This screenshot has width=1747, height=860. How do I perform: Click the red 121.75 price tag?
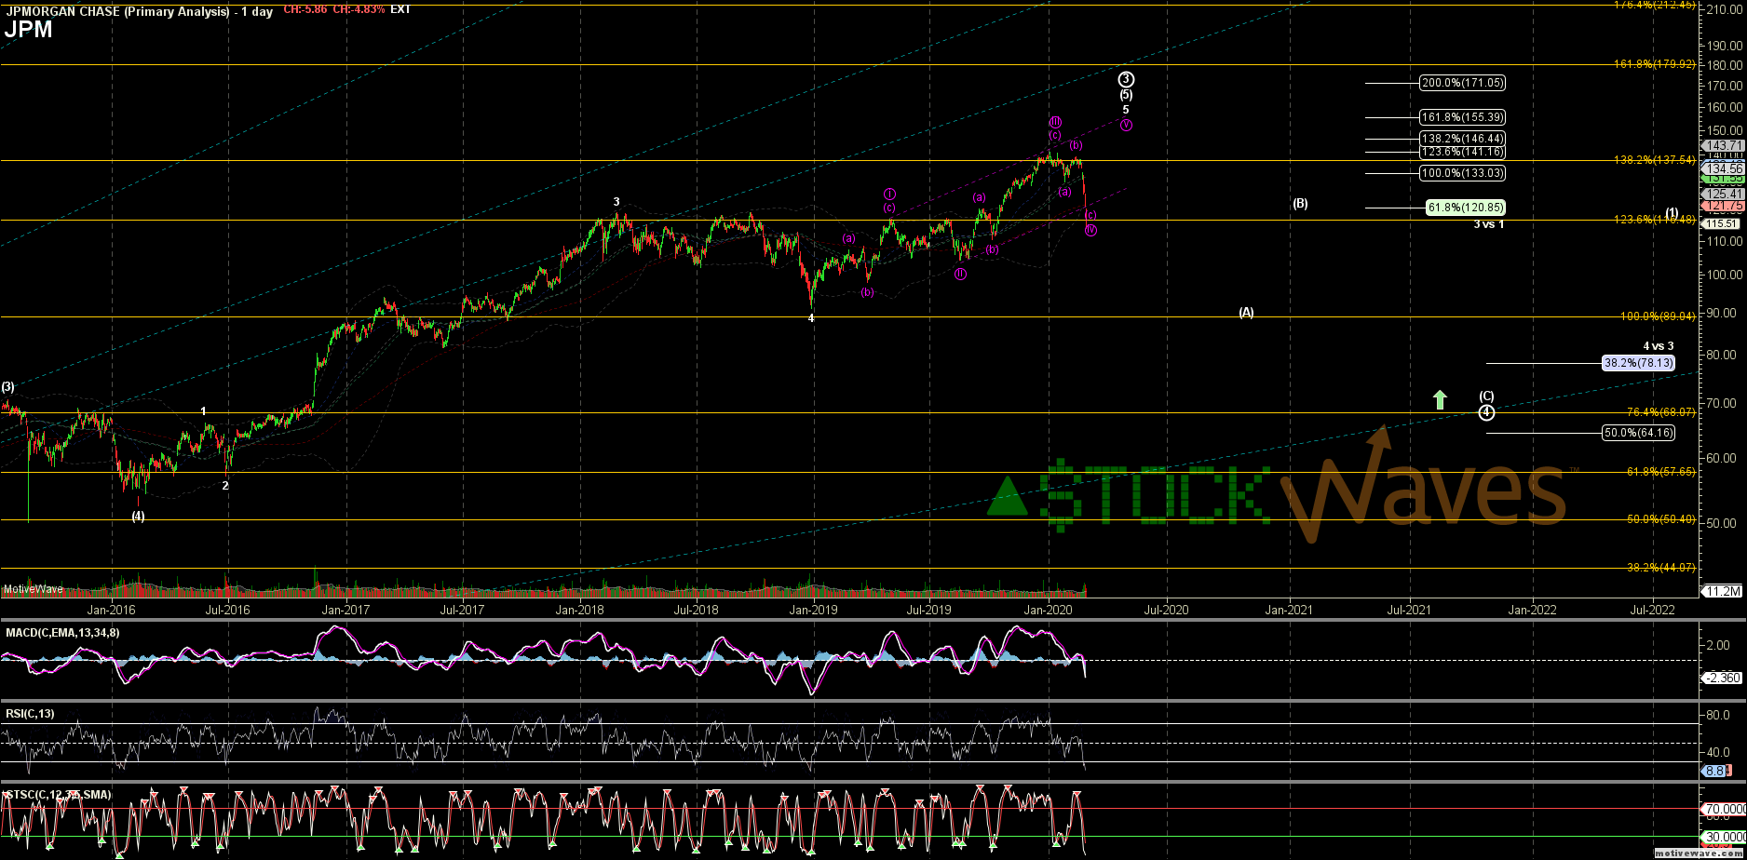(1722, 205)
